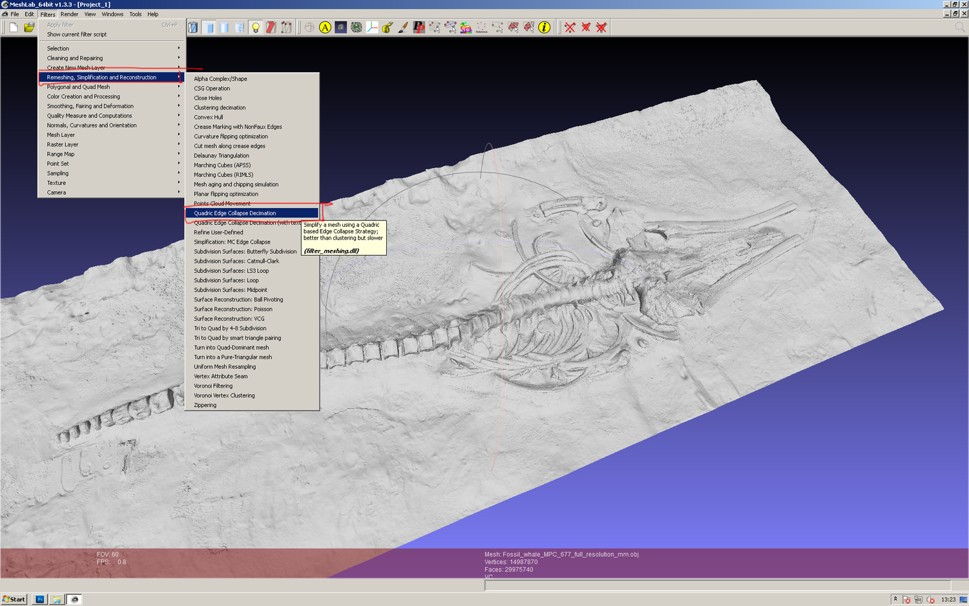Select Close Holes filter
This screenshot has width=969, height=606.
252,98
